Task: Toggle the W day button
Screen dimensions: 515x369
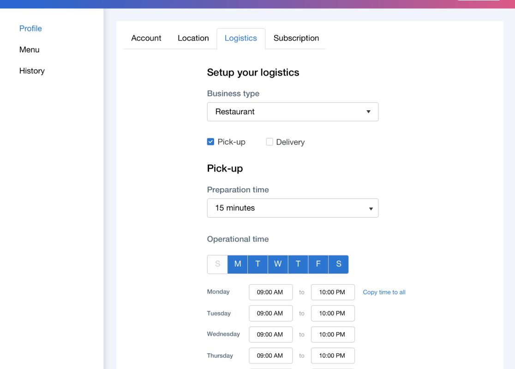Action: coord(278,264)
